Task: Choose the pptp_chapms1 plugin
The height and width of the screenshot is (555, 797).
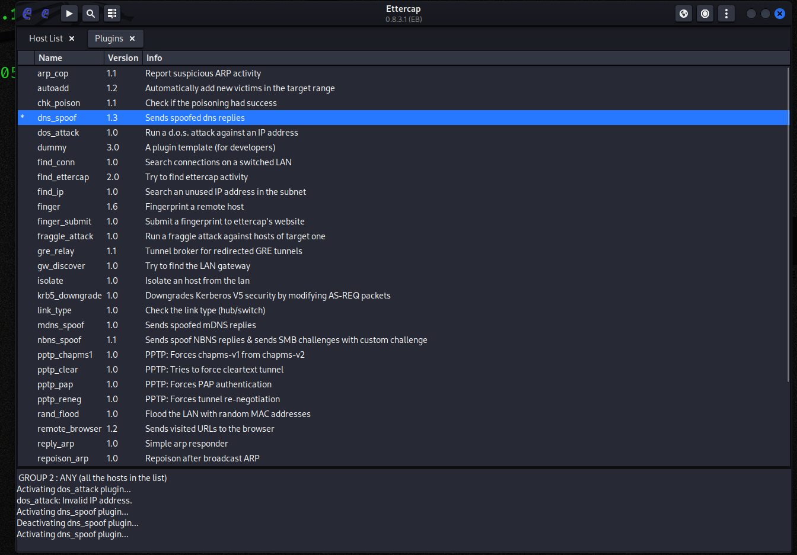Action: [403, 355]
